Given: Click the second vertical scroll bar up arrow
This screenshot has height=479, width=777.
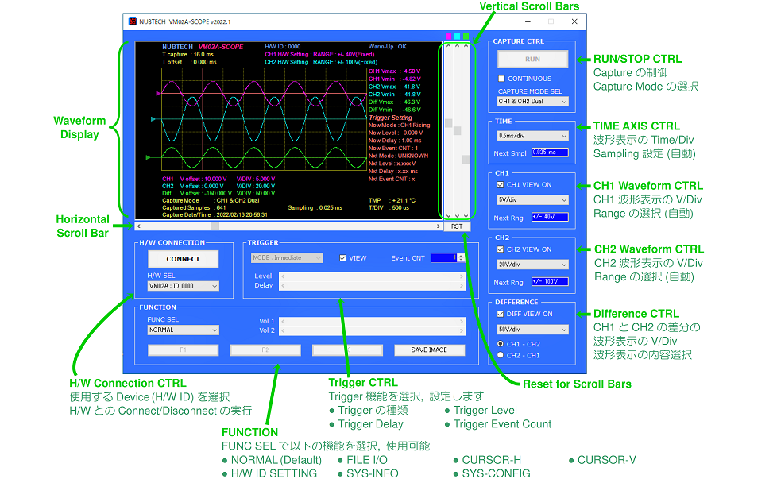Looking at the screenshot, I should coord(457,45).
